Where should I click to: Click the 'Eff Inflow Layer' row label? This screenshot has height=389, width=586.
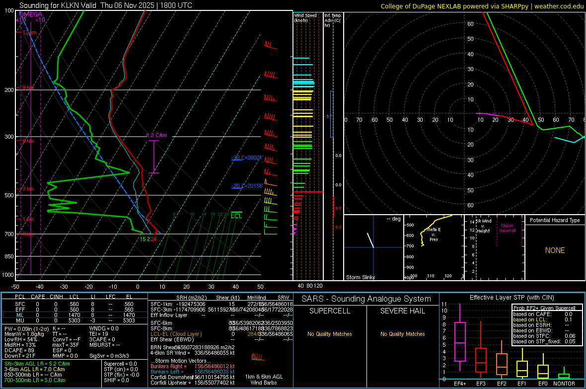[x=170, y=315]
